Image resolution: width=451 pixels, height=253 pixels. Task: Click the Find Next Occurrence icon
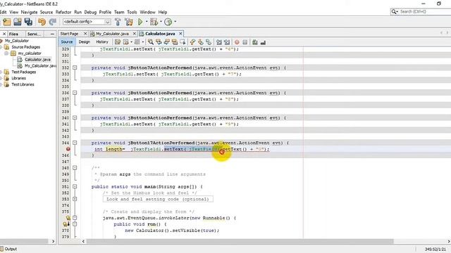[x=166, y=42]
